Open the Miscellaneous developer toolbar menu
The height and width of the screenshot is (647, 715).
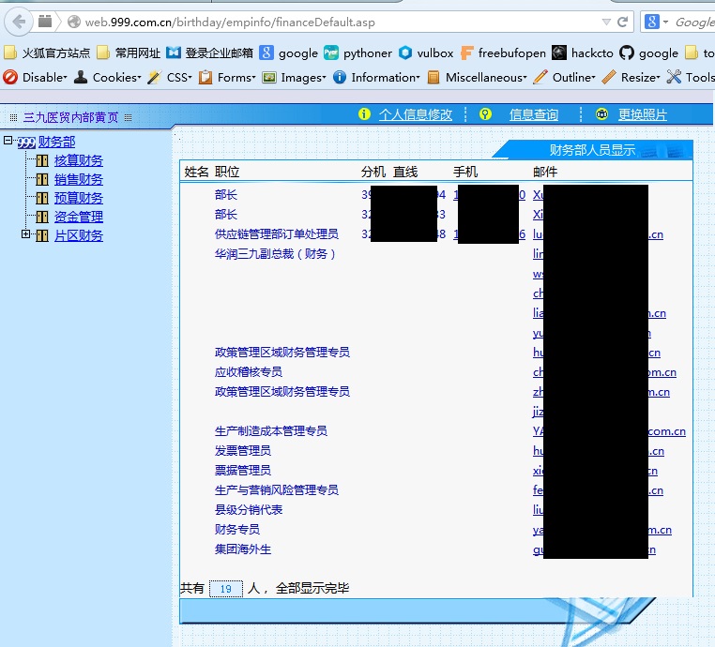tap(477, 78)
